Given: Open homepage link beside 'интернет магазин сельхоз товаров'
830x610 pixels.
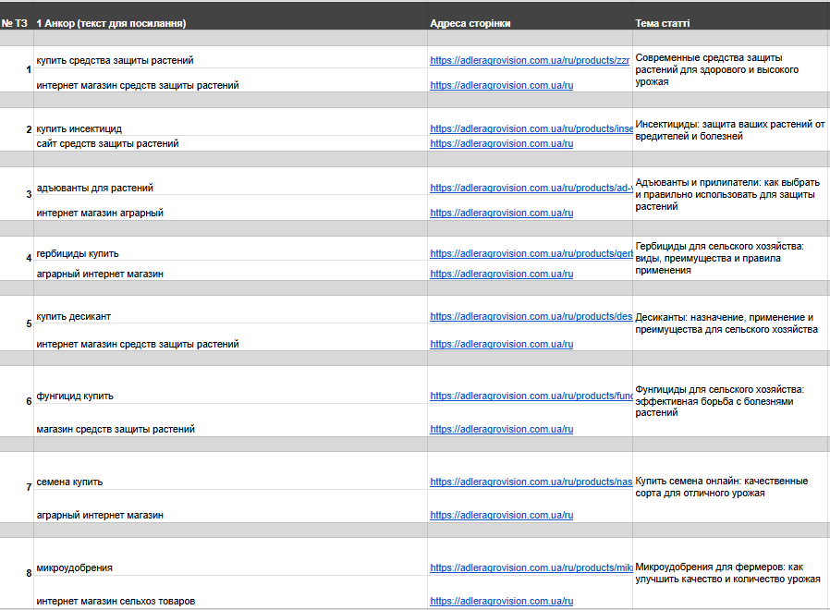Looking at the screenshot, I should pos(502,602).
